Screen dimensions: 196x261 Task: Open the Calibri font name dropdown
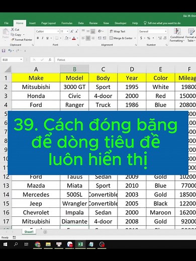tap(58, 31)
